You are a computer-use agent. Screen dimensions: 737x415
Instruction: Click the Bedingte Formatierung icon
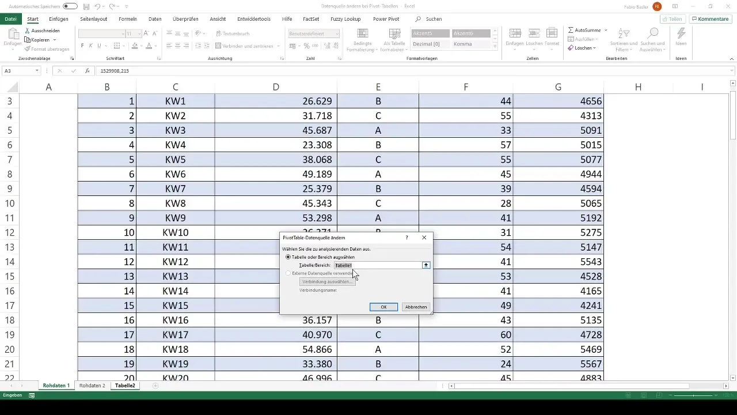click(x=363, y=33)
